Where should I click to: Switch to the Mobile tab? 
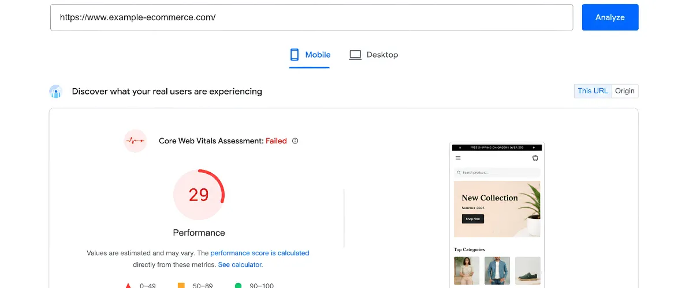click(310, 55)
